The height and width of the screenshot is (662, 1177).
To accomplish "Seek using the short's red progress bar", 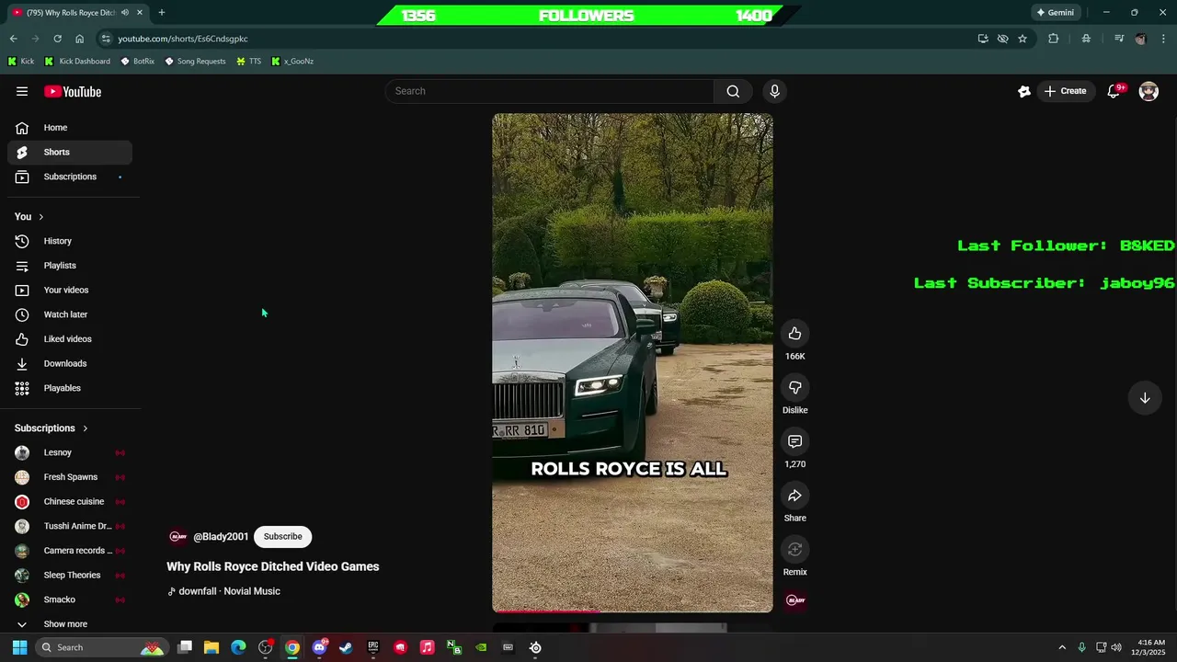I will click(633, 611).
